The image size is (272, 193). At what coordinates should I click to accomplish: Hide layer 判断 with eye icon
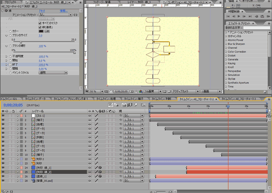pos(3,137)
